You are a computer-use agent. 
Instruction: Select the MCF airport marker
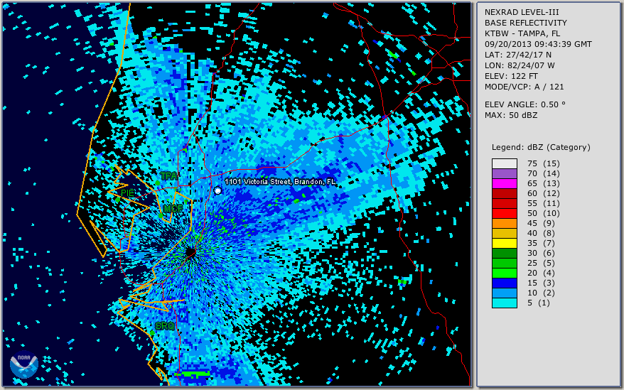click(x=171, y=209)
